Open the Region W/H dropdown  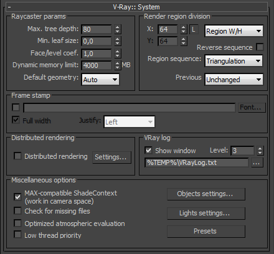point(234,31)
